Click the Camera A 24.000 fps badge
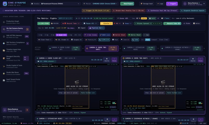 click(75, 48)
